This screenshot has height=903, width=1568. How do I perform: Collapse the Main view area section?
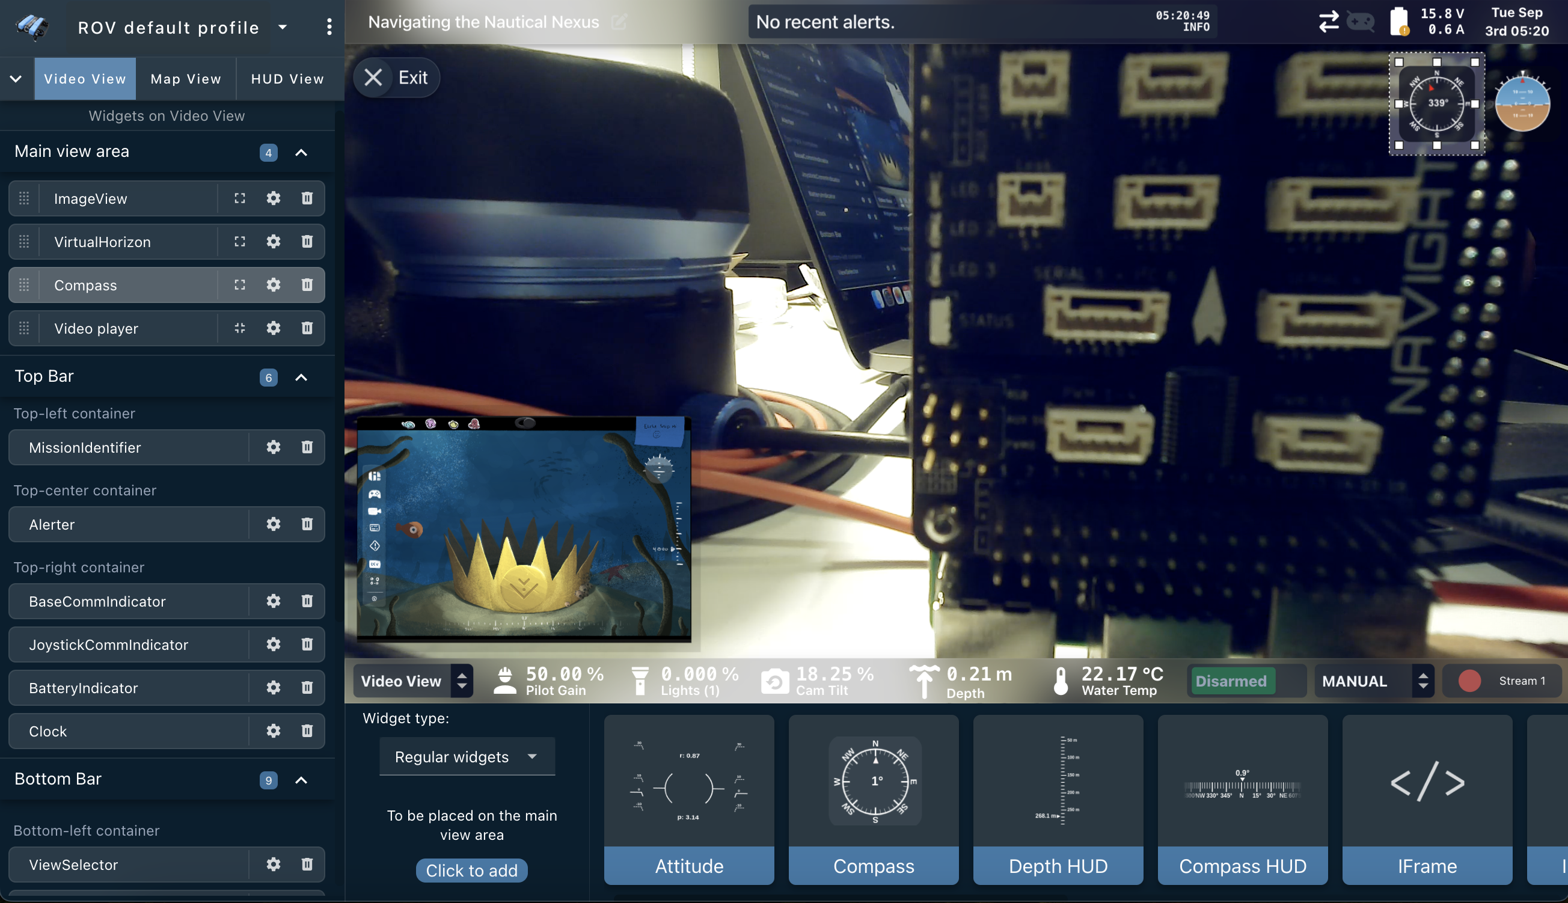click(x=302, y=152)
